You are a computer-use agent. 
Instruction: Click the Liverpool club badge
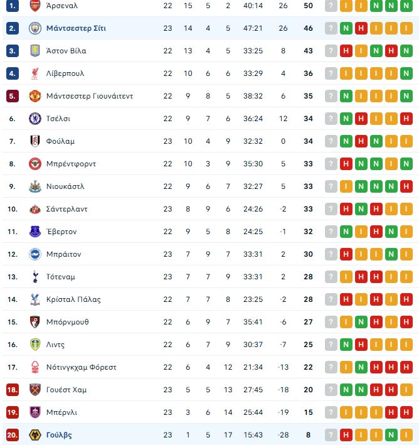pyautogui.click(x=35, y=73)
